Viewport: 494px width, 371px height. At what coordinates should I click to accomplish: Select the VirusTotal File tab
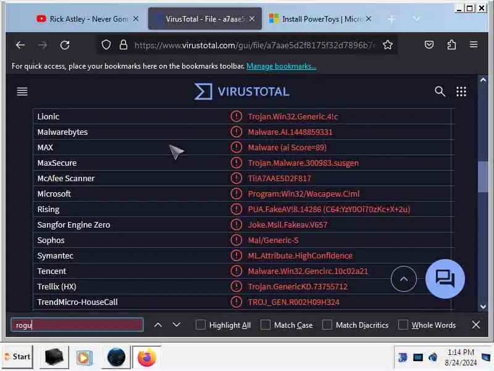coord(205,19)
